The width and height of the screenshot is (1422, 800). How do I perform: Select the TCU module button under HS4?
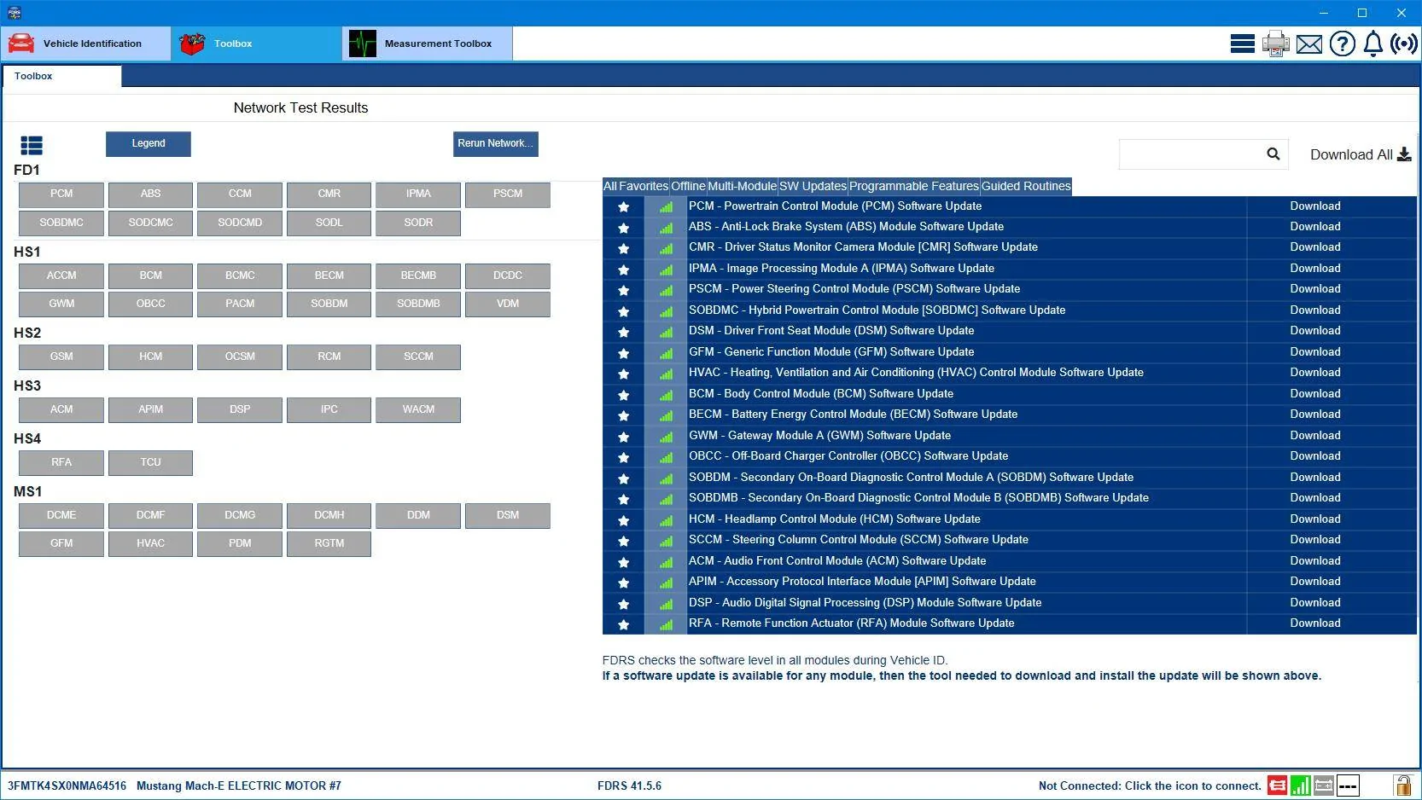tap(150, 463)
